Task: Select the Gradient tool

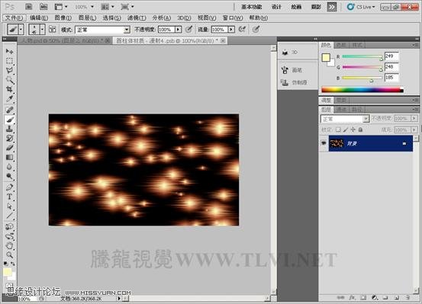Action: (10, 157)
